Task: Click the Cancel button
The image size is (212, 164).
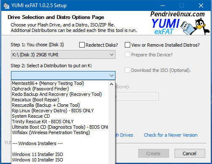Action: [190, 153]
